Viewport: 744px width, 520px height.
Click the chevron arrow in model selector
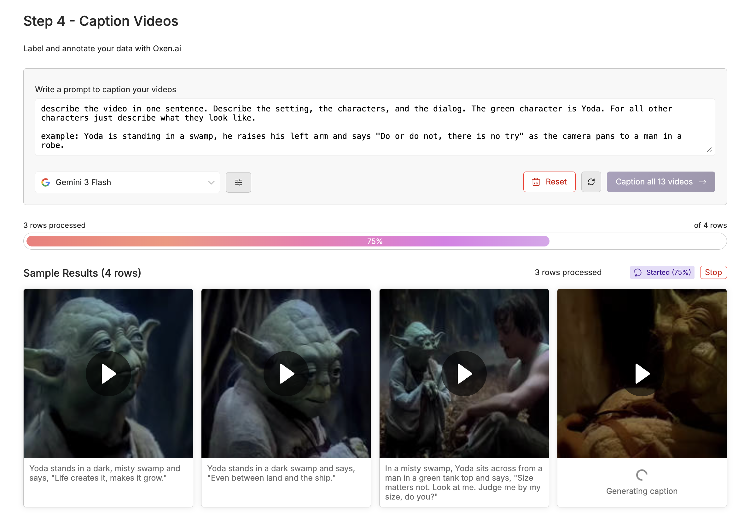click(x=211, y=183)
